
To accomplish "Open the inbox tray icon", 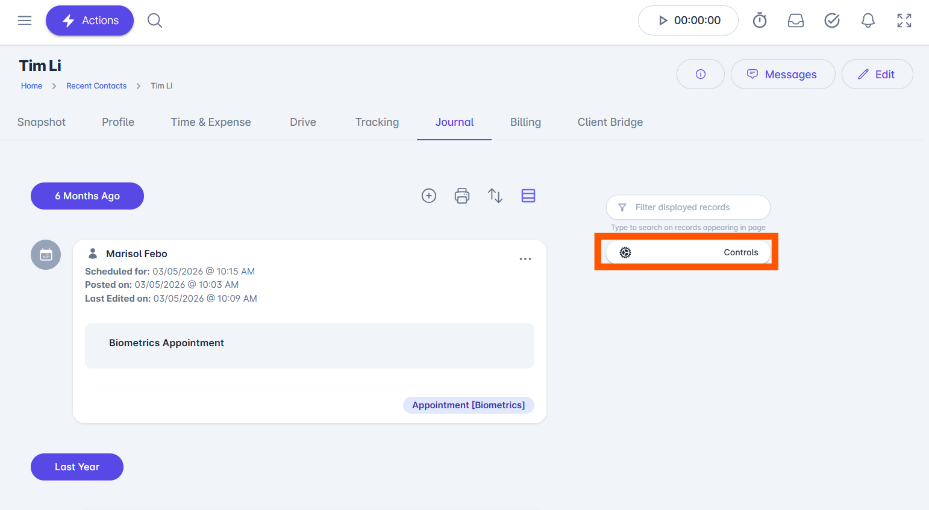I will (796, 20).
